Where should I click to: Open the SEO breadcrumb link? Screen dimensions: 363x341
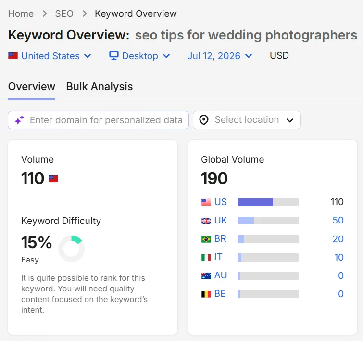(64, 13)
